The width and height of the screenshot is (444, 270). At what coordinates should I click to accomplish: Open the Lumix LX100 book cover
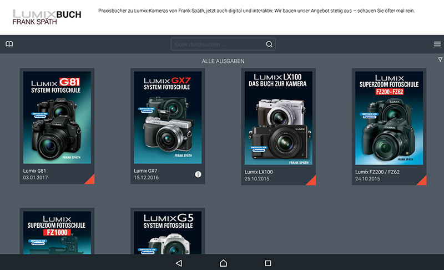279,118
